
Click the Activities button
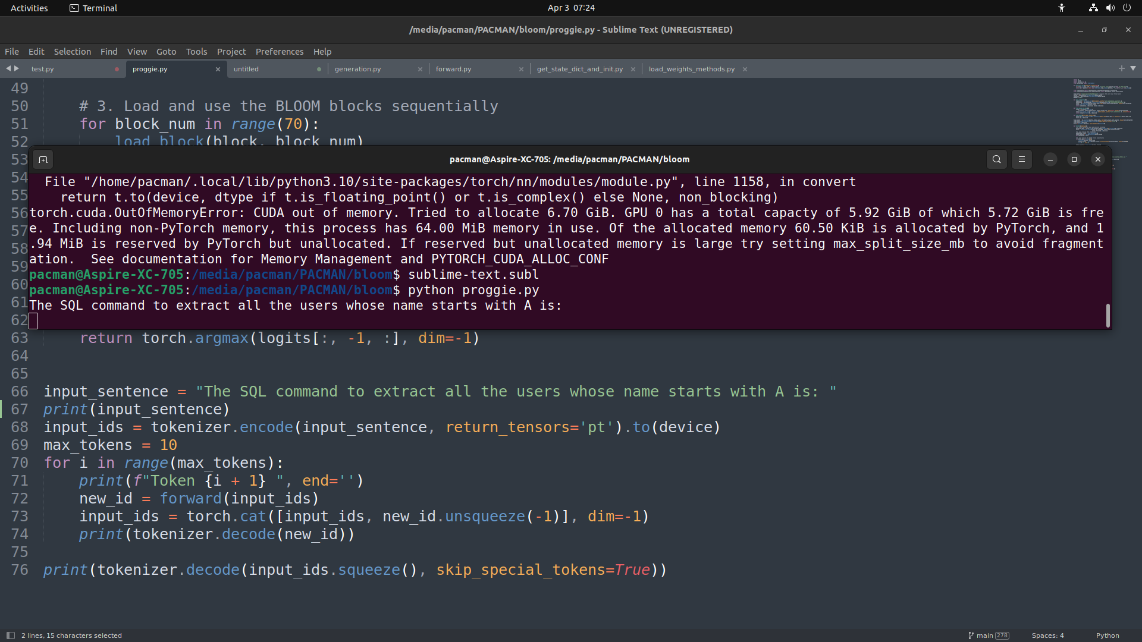point(29,8)
